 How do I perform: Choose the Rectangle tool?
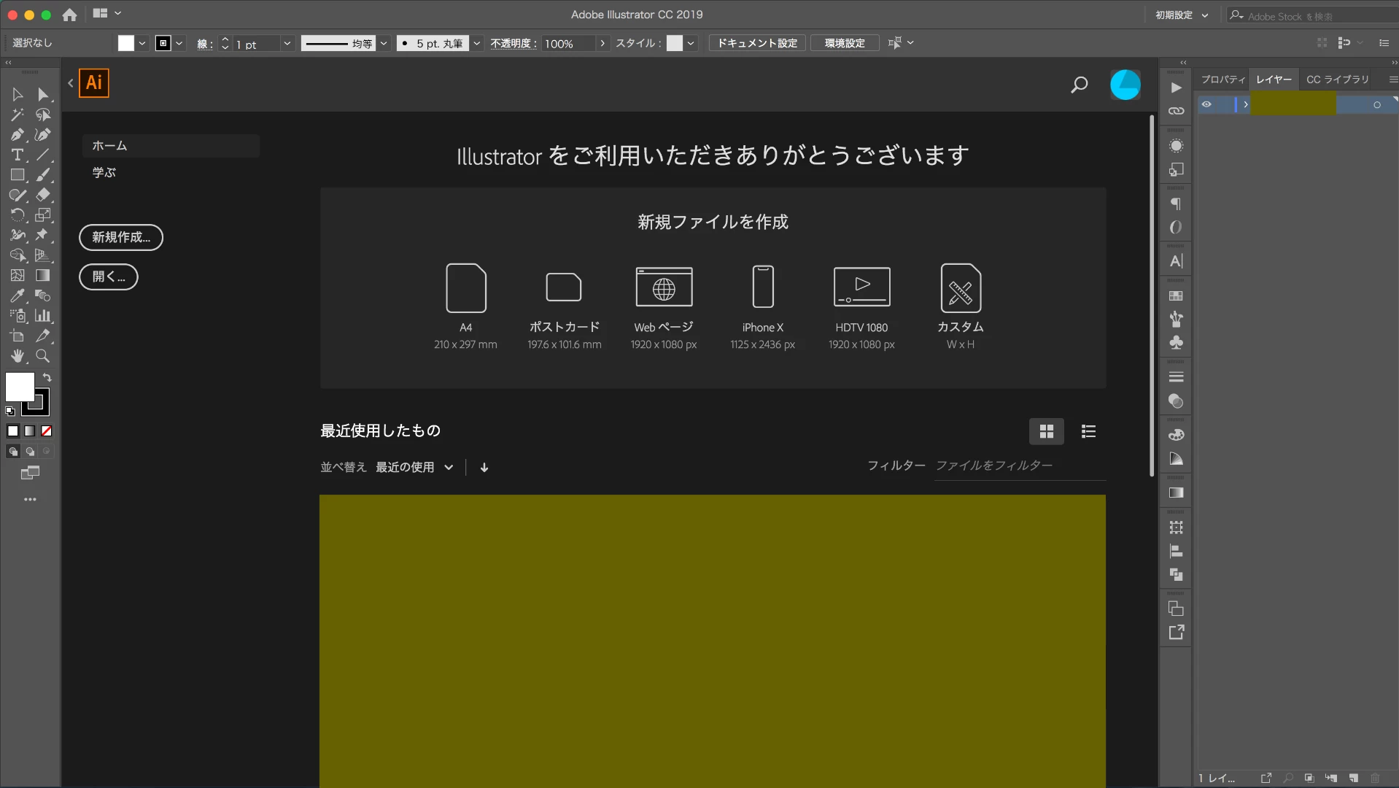pos(18,175)
